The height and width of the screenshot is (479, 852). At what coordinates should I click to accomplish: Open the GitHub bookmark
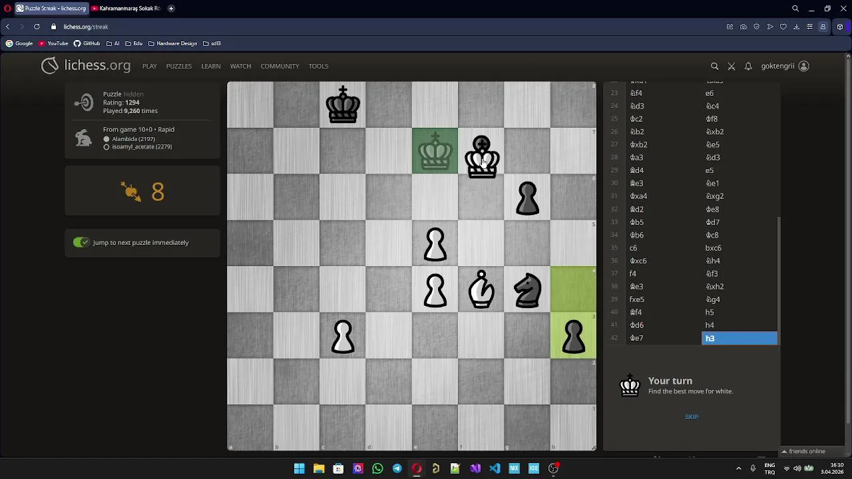tap(87, 43)
